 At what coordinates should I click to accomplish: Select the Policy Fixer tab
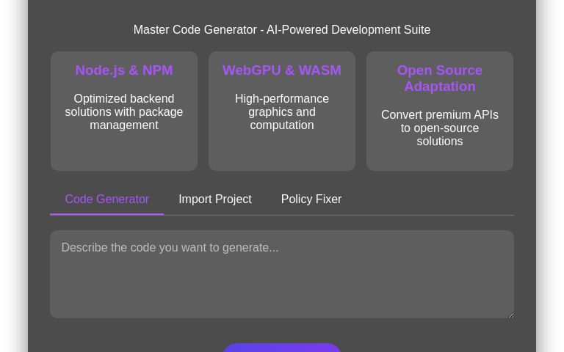(311, 199)
